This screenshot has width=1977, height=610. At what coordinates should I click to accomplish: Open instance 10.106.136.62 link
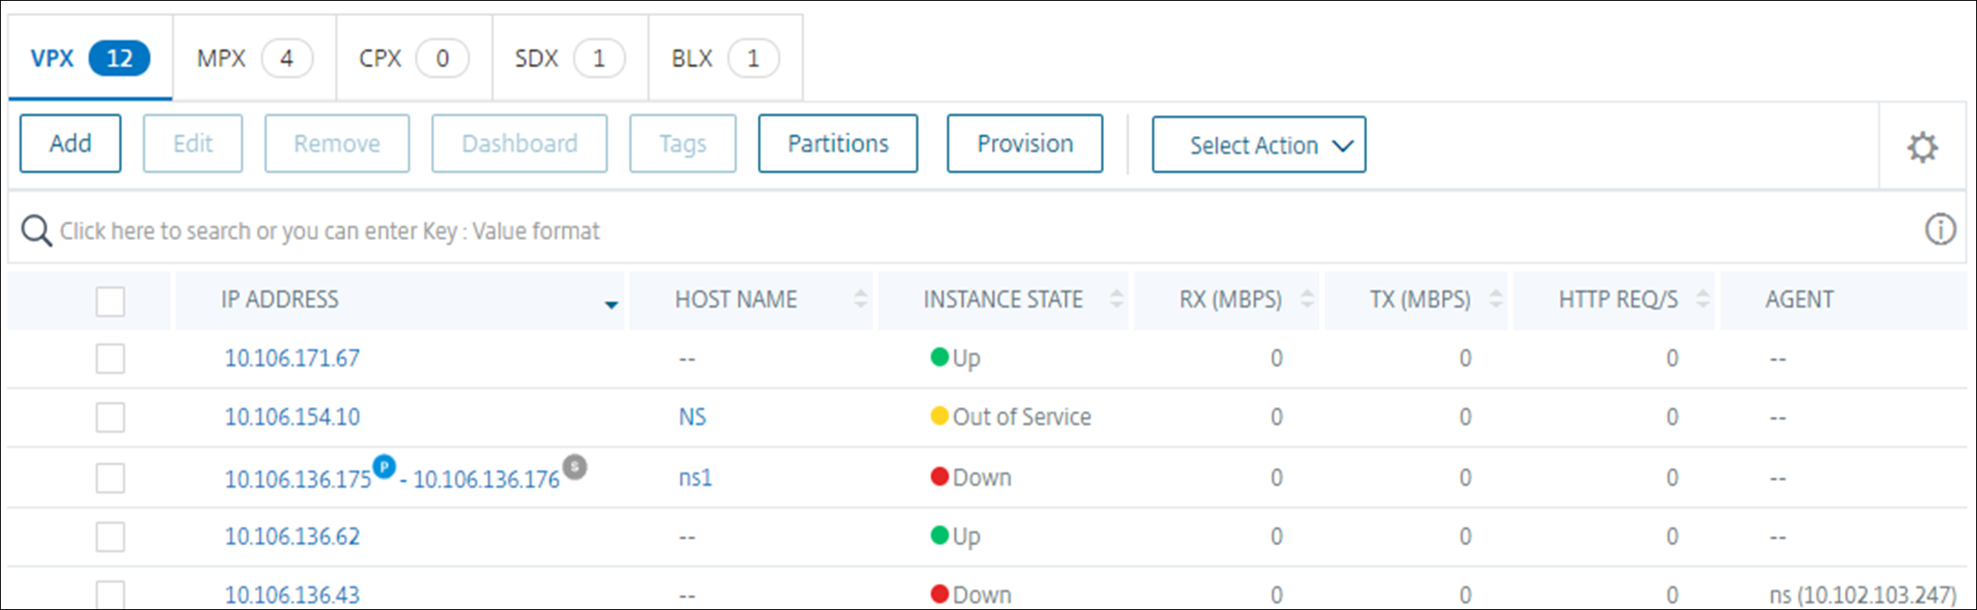point(292,537)
